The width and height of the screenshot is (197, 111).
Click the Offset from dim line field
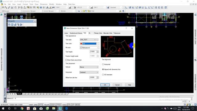click(93, 77)
